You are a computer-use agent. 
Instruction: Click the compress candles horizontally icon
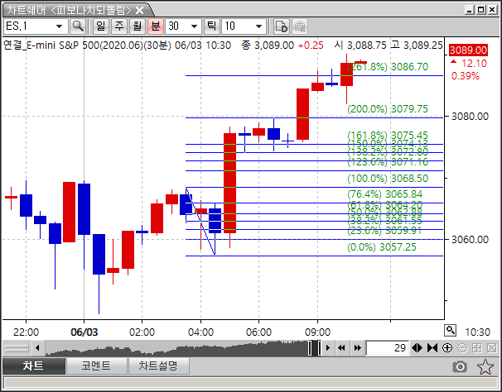[432, 348]
